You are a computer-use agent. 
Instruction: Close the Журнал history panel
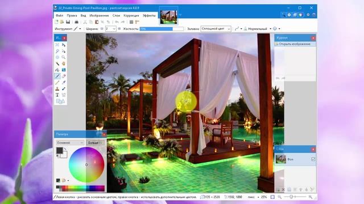pyautogui.click(x=313, y=38)
